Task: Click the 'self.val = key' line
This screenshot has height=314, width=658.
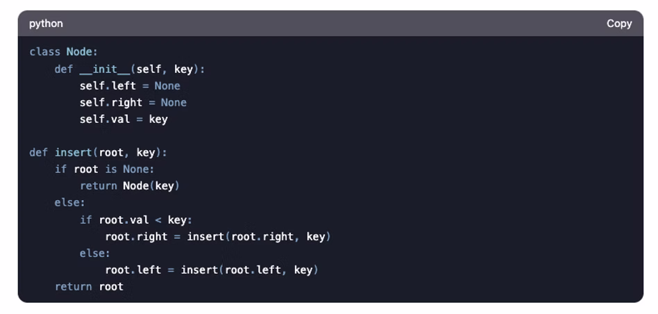Action: [124, 119]
